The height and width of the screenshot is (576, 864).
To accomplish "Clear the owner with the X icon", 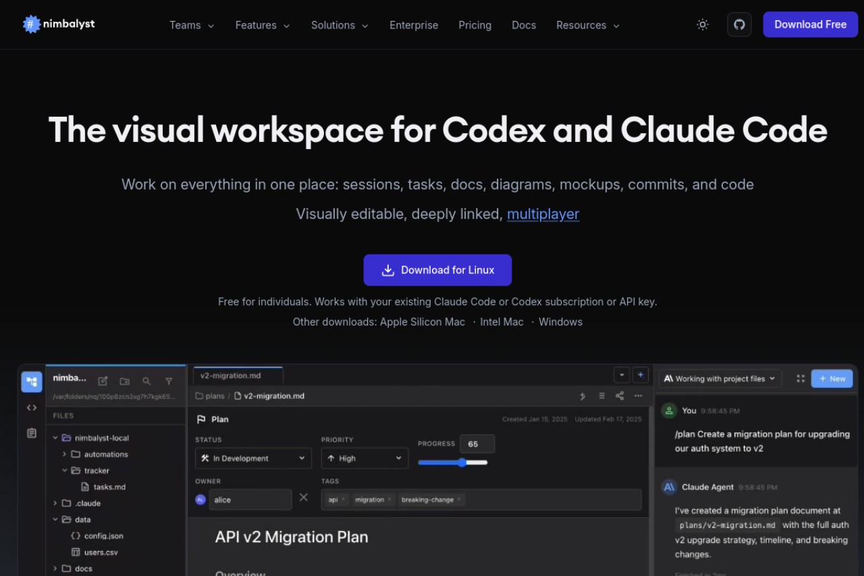I will pos(304,498).
